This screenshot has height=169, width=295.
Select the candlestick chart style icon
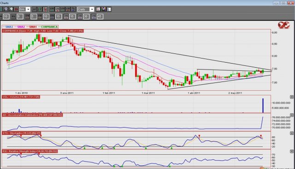coord(45,9)
